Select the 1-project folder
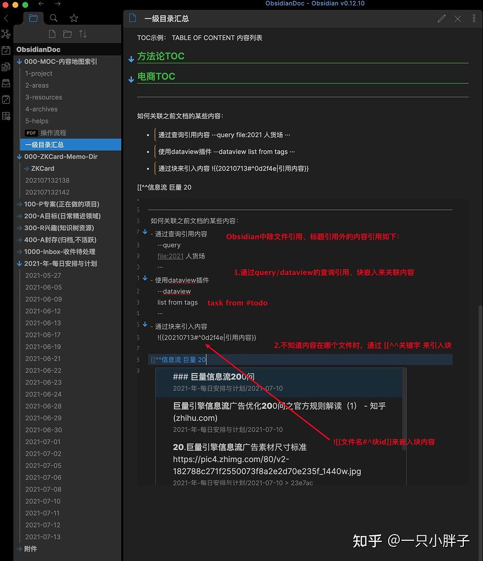Viewport: 483px width, 561px height. pos(39,73)
